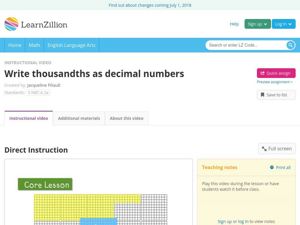Screen dimensions: 300x225
Task: Open the Preview assignment link
Action: [x=274, y=82]
